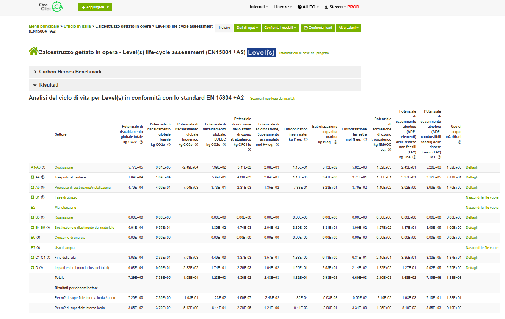Viewport: 505px width, 319px height.
Task: Click help icon under Uso di acqua column
Action: (x=460, y=142)
